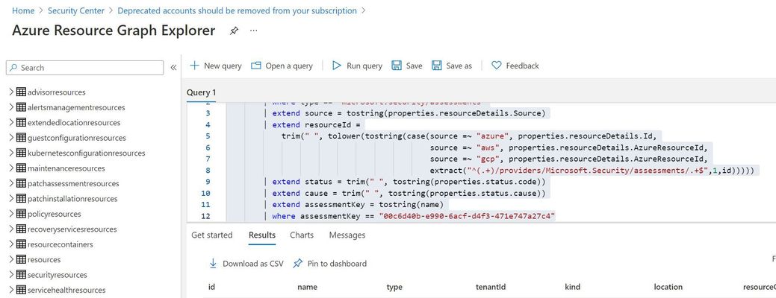Switch to the Messages tab
The height and width of the screenshot is (298, 776).
[347, 235]
